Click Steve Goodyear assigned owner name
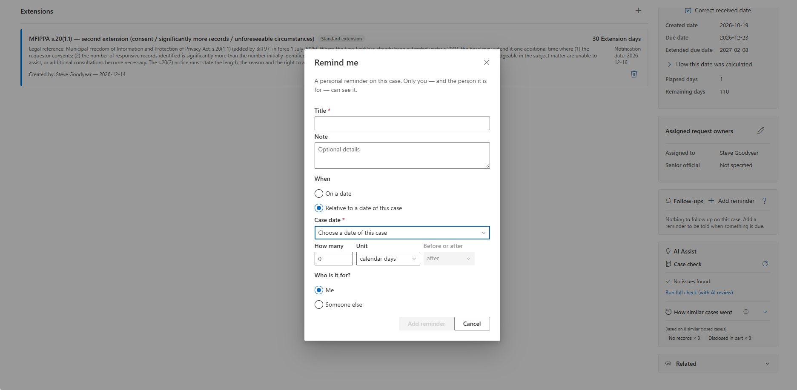The image size is (797, 390). (x=739, y=153)
